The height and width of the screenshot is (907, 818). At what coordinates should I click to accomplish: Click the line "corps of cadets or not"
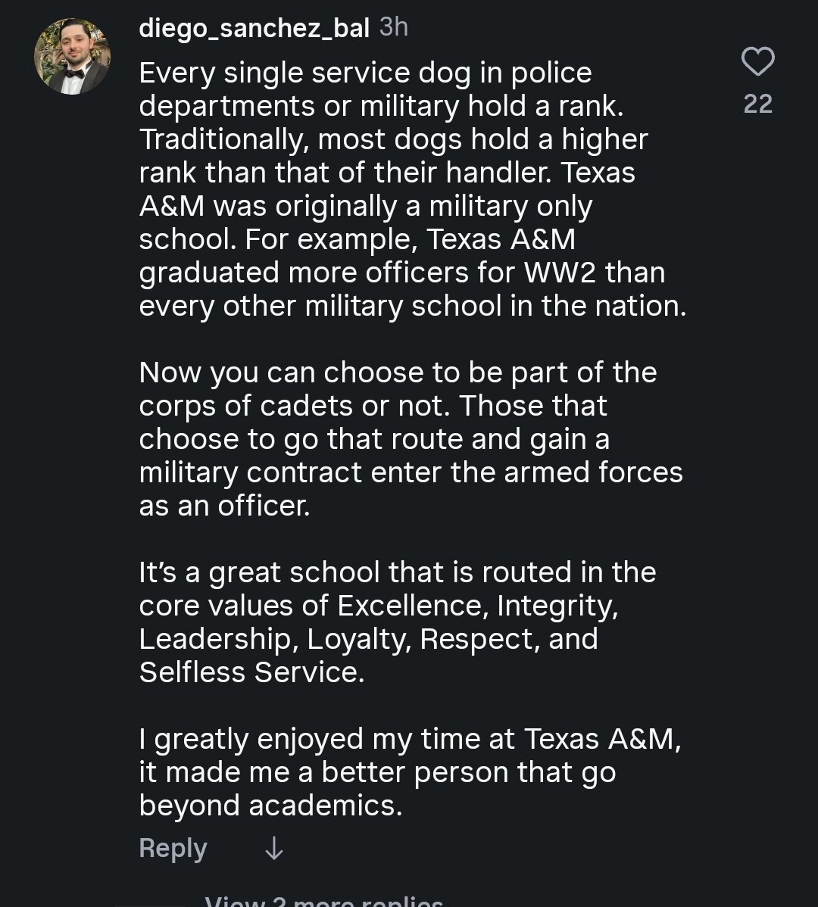[373, 406]
